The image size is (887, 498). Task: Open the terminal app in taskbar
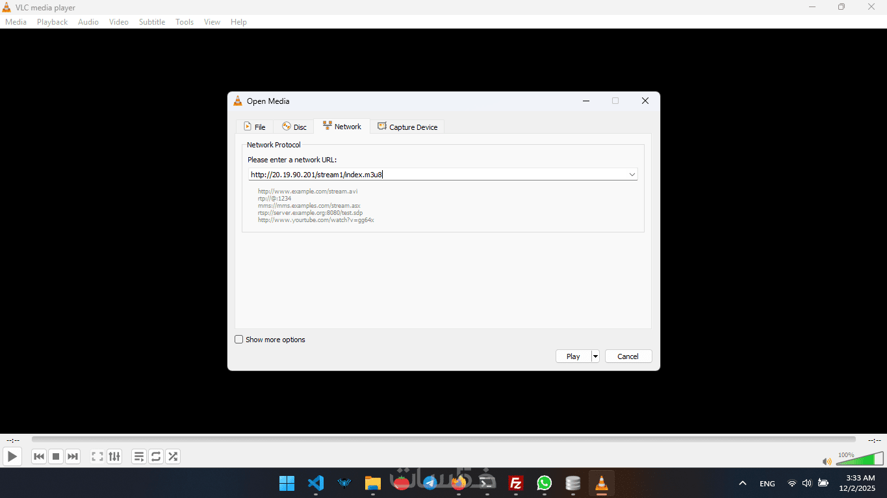coord(487,483)
